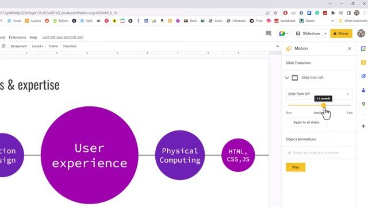
Task: Open Keep notes in side panel
Action: click(x=363, y=63)
